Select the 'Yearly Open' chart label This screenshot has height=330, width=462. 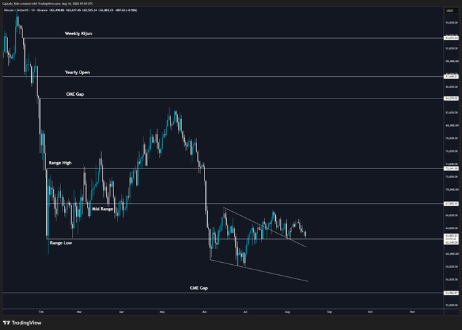coord(77,72)
